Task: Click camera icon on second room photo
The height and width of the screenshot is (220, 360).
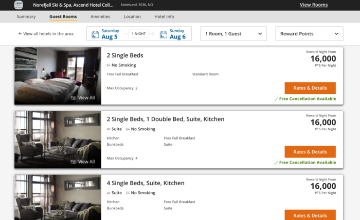Action: [x=73, y=162]
